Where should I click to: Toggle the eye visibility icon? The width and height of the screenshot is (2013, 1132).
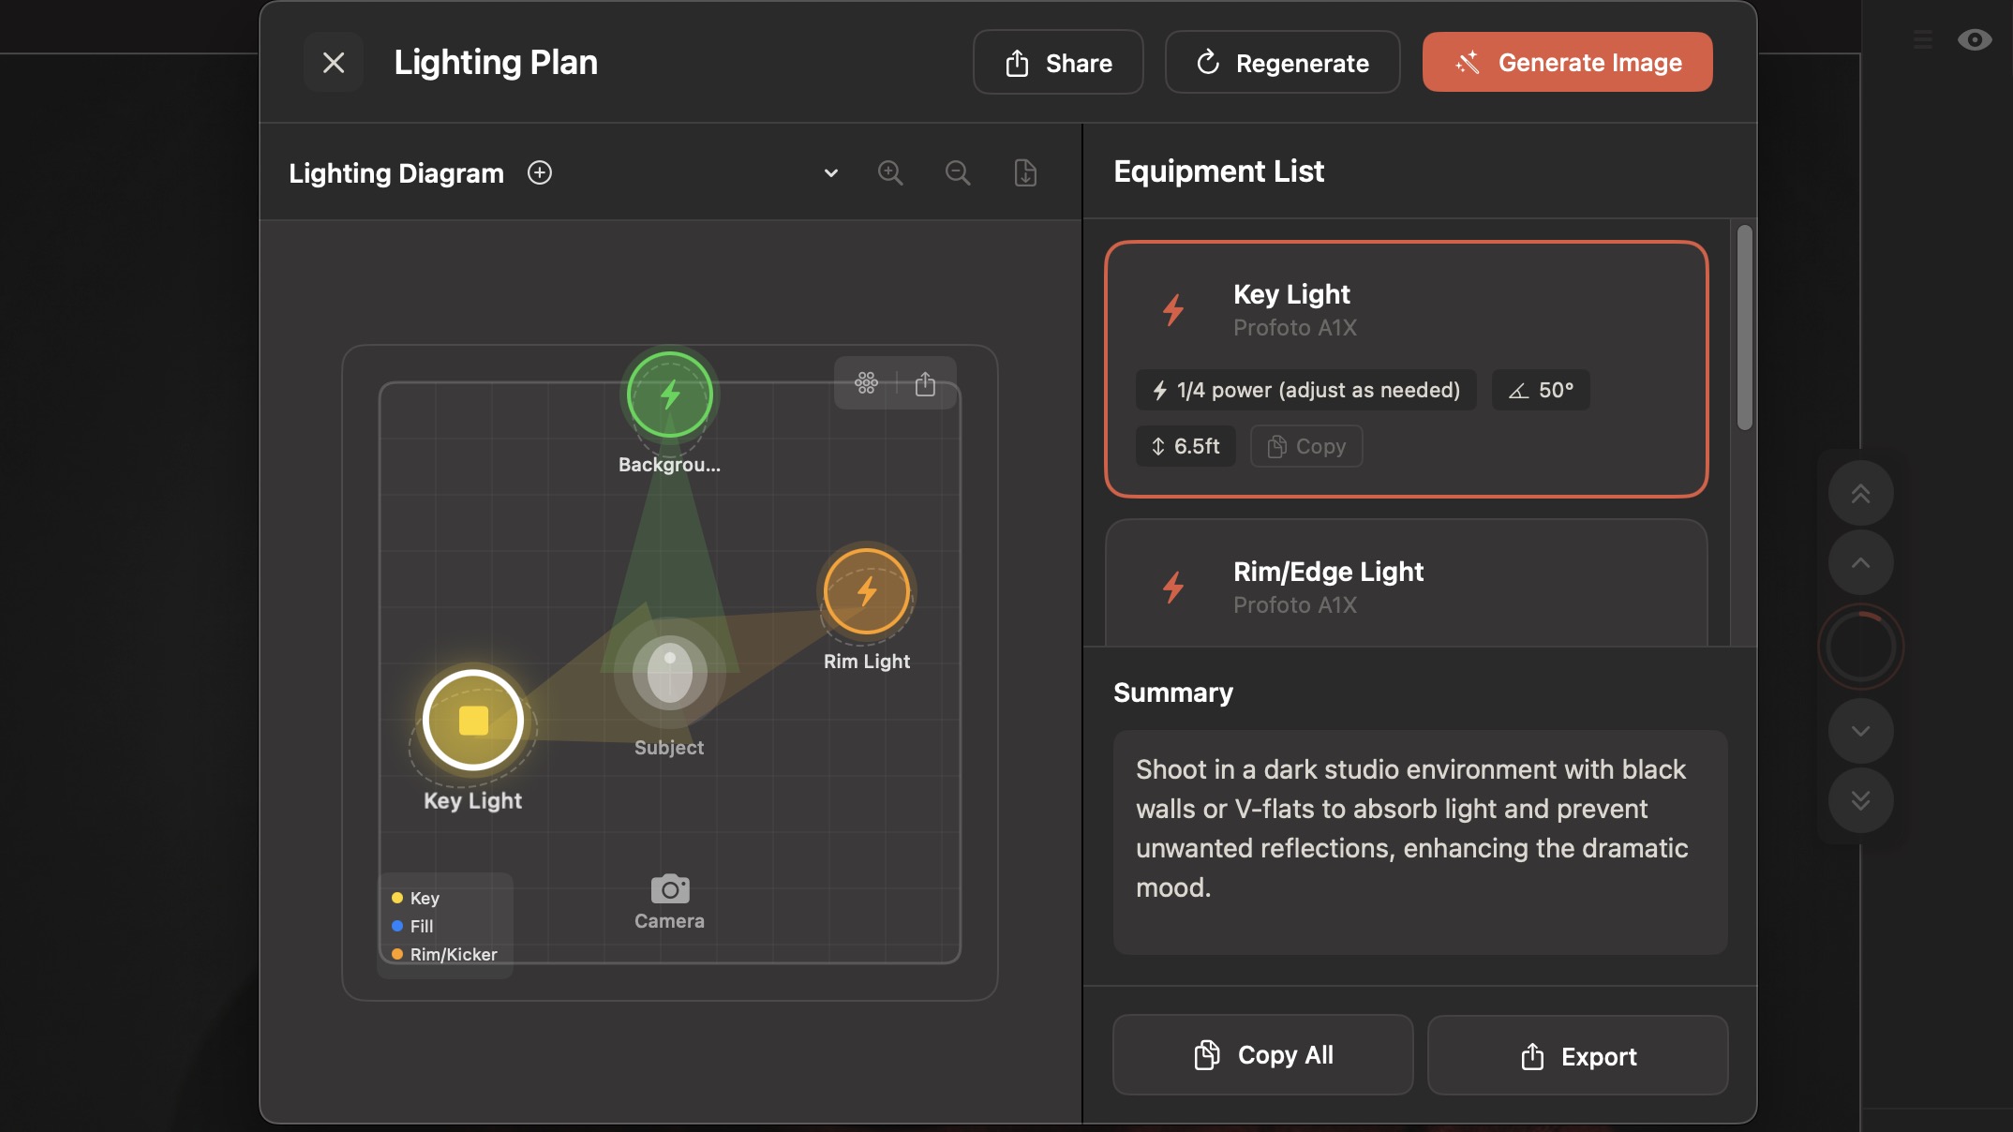1975,39
